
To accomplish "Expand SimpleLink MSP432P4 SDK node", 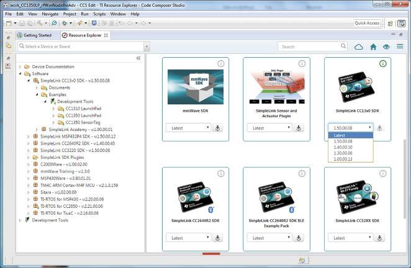I will point(29,136).
